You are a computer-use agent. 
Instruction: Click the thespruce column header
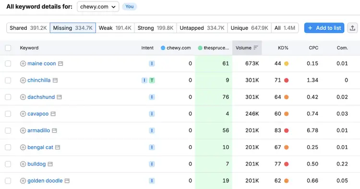coord(214,48)
